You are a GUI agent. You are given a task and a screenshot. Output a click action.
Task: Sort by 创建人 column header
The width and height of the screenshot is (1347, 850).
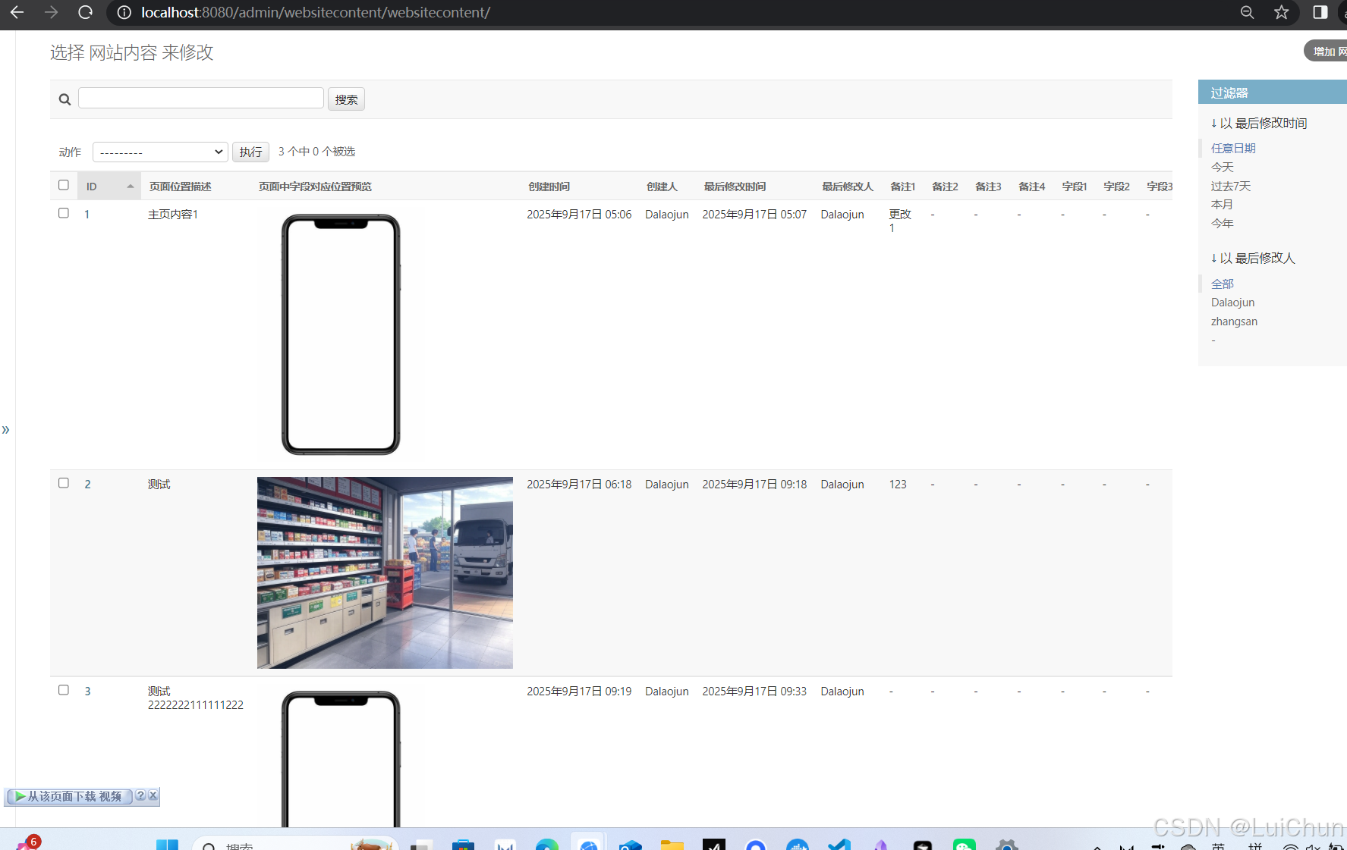(662, 187)
